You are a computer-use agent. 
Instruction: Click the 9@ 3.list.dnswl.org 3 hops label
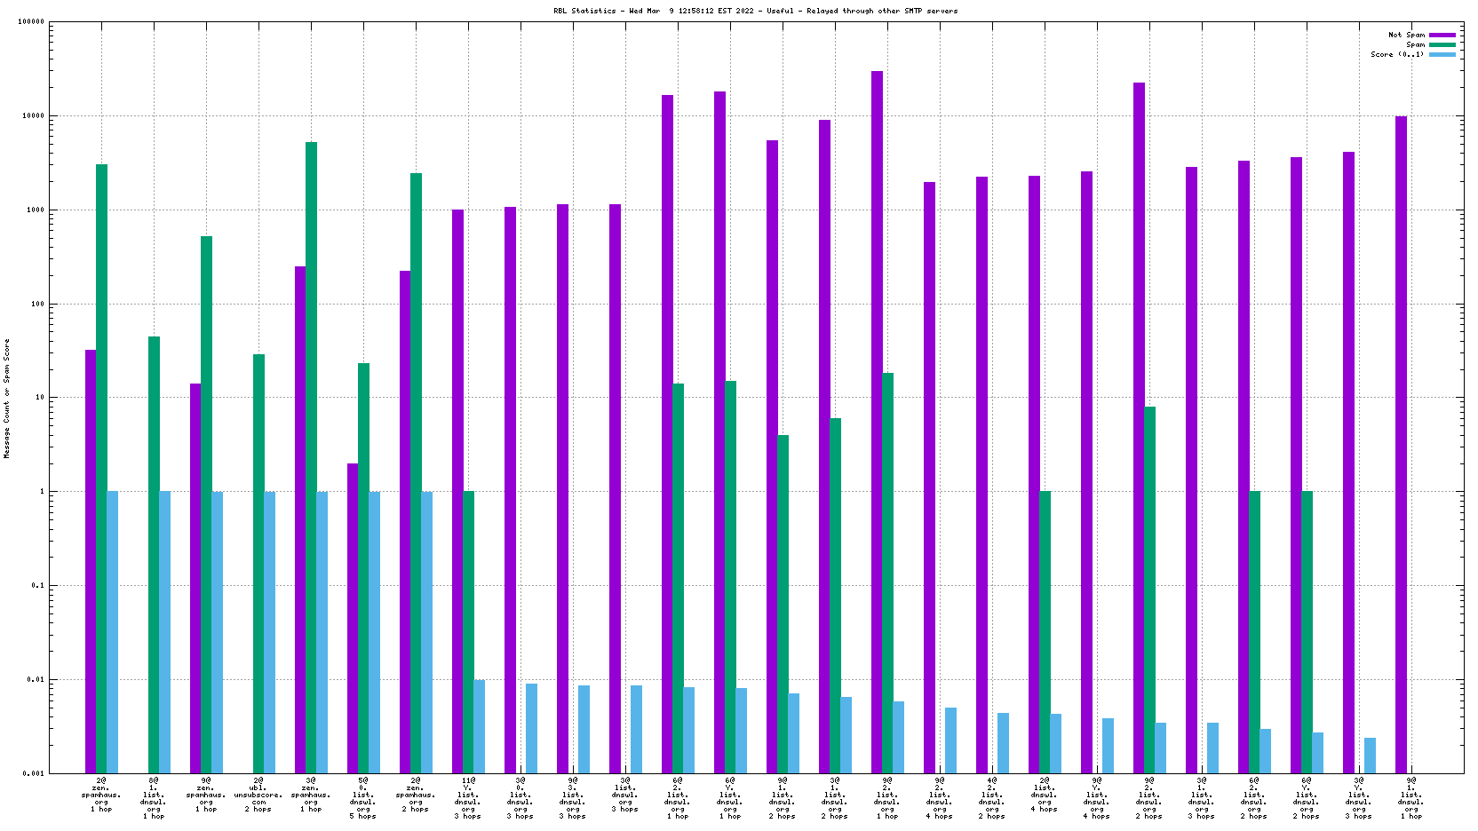573,798
